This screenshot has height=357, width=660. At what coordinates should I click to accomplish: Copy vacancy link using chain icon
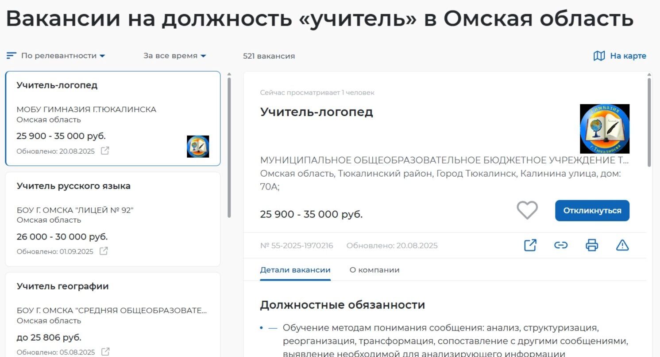(x=561, y=245)
